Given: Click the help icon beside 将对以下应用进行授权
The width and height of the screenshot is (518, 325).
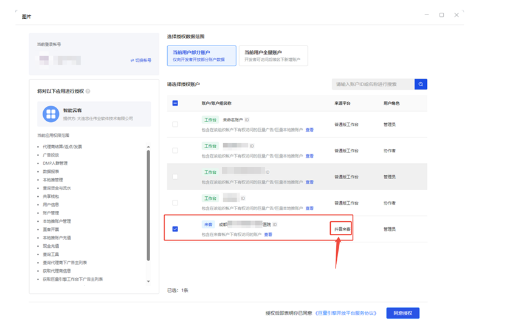Looking at the screenshot, I should click(x=88, y=91).
